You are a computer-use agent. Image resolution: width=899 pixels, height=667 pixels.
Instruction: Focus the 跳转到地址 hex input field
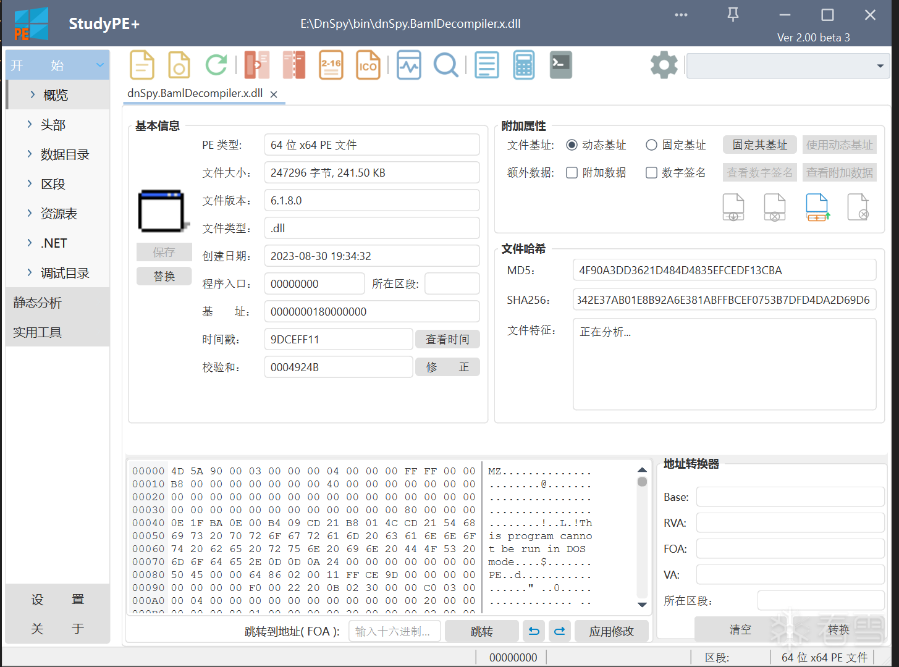tap(394, 631)
